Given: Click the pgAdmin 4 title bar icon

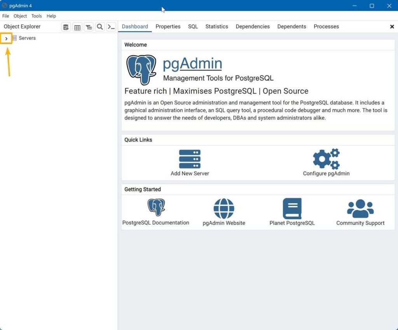Looking at the screenshot, I should [5, 5].
